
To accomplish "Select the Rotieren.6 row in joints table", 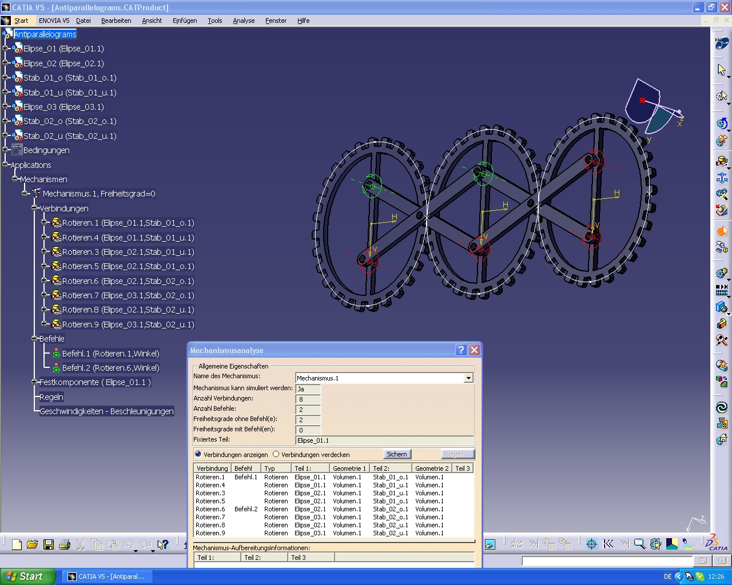I will pos(334,509).
